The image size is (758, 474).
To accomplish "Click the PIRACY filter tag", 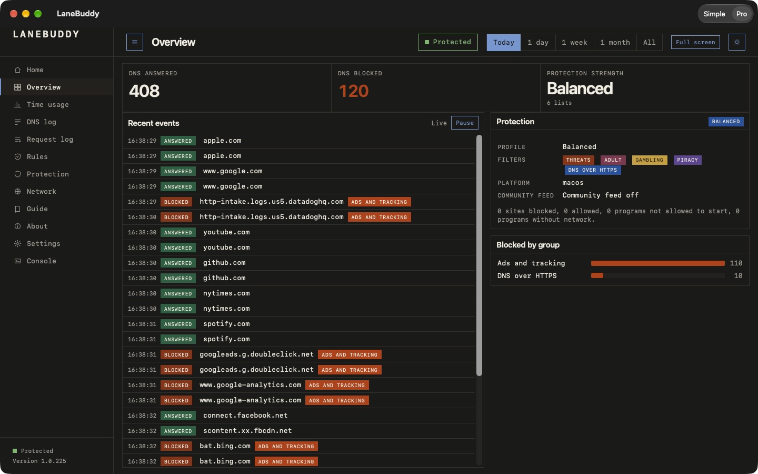I will (687, 160).
